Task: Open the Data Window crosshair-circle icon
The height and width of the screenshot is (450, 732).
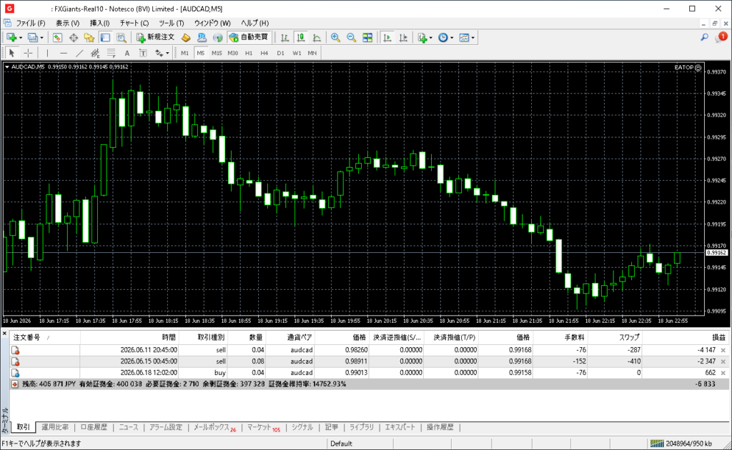Action: [x=74, y=38]
